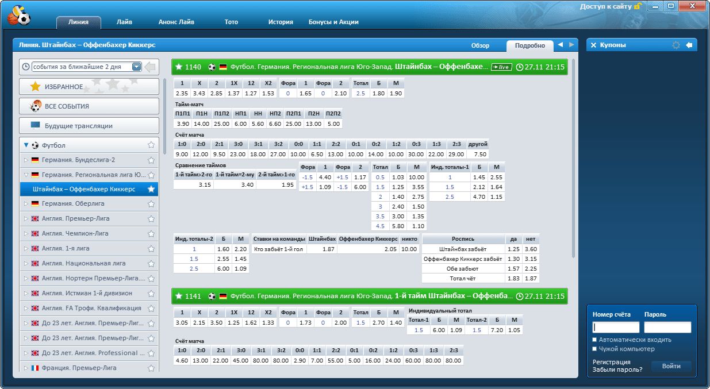Screen dimensions: 710x389
Task: Open the История tab
Action: pyautogui.click(x=281, y=22)
